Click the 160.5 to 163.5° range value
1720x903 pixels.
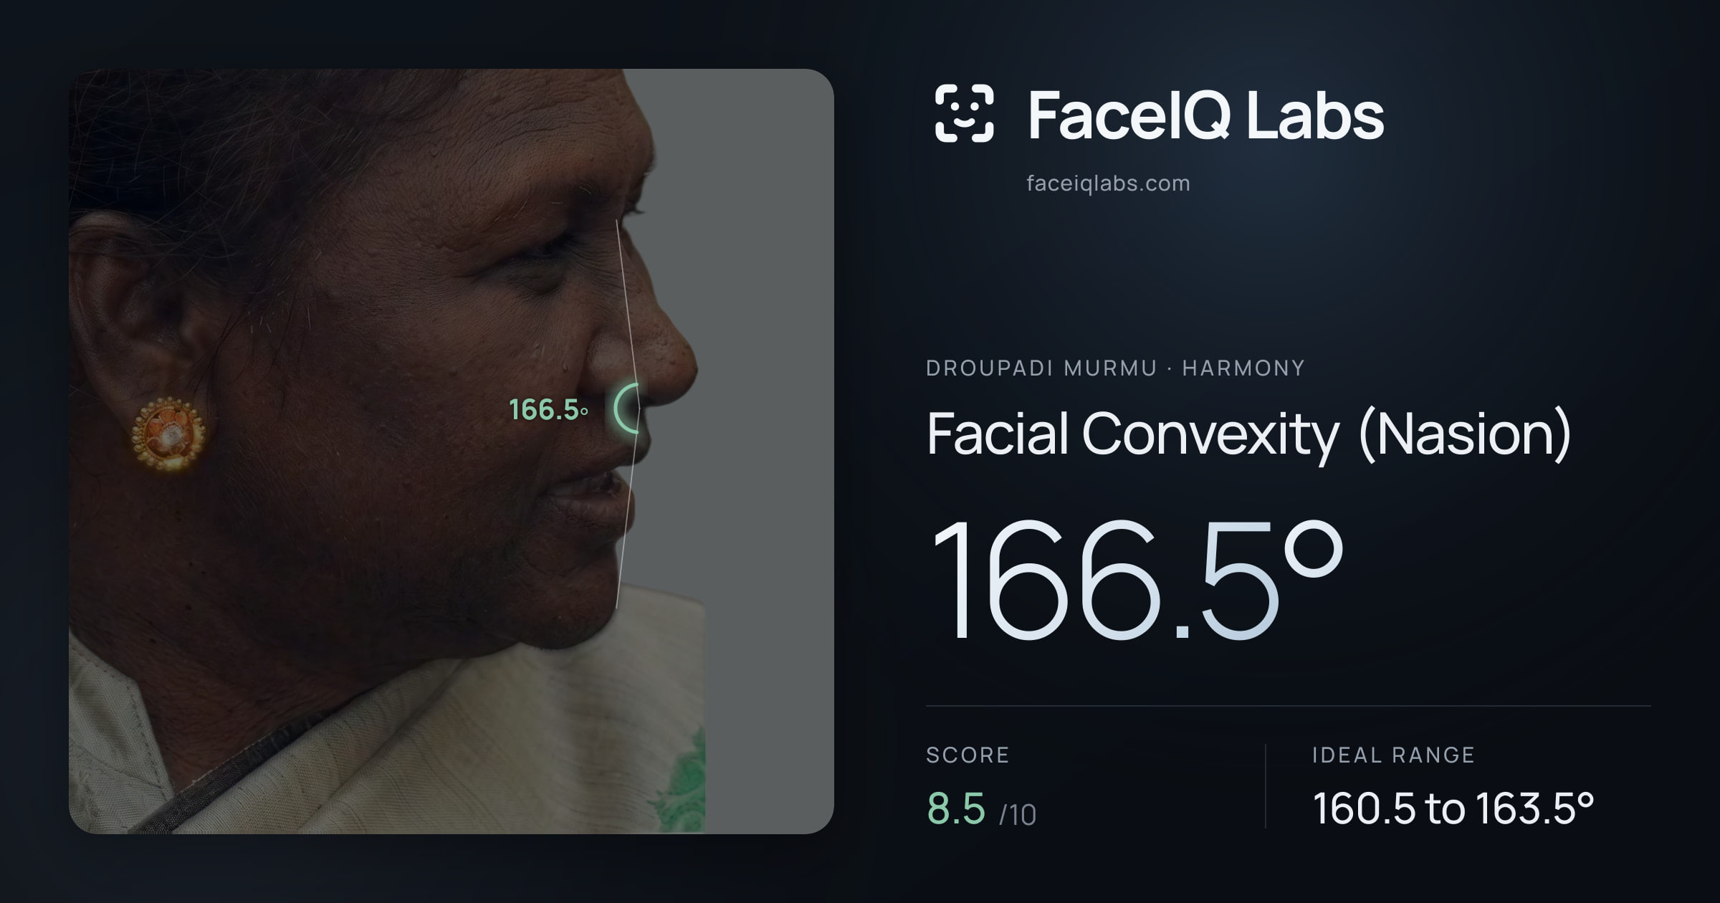[x=1453, y=808]
